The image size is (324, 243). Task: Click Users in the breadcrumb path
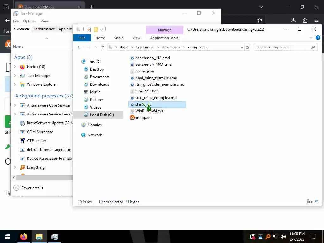pos(124,47)
